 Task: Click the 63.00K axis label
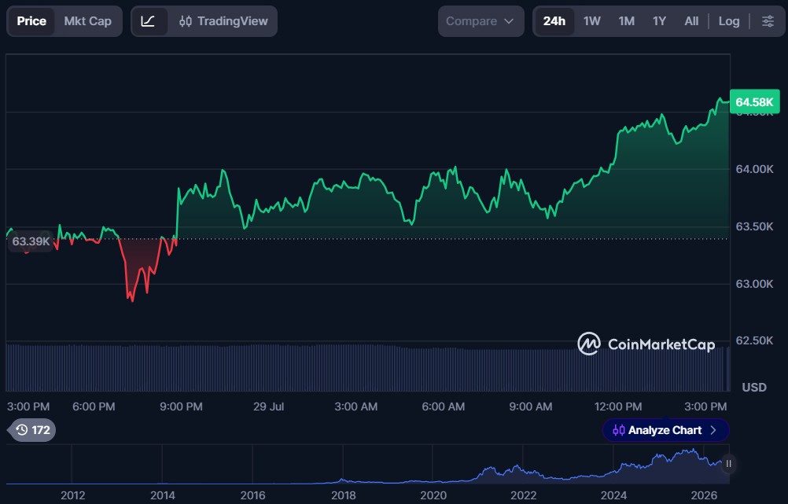coord(754,284)
